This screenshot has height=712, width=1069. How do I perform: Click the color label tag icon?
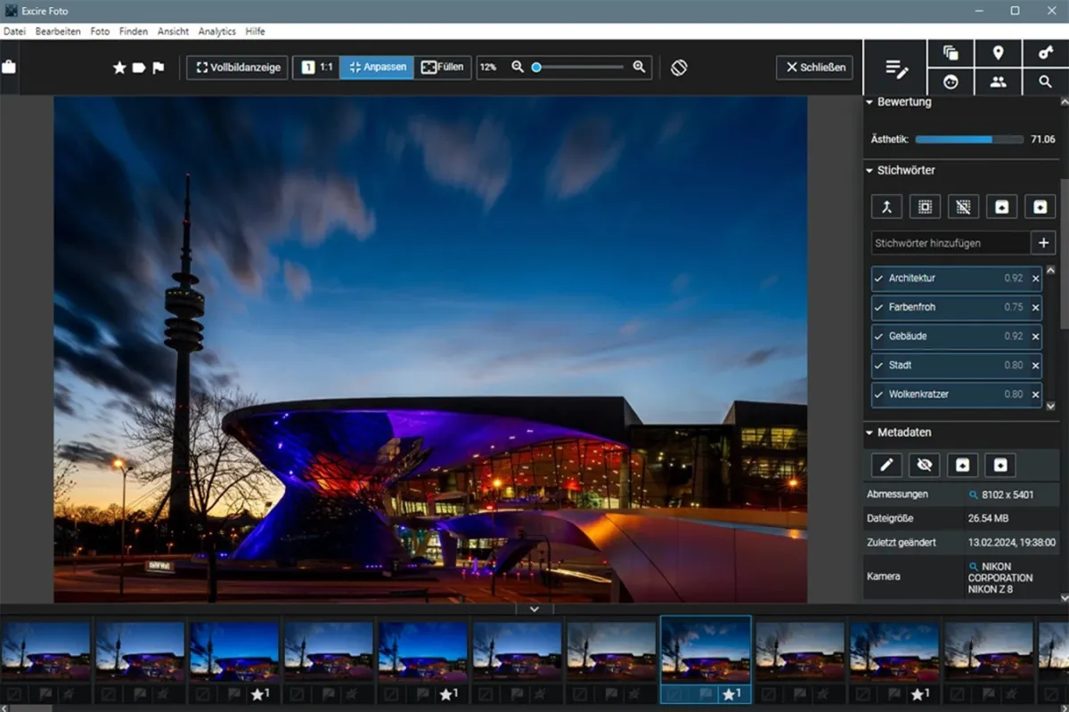tap(139, 68)
